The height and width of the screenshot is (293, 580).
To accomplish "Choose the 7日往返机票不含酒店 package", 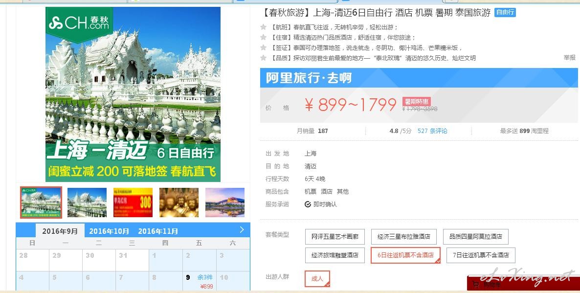I will 481,255.
